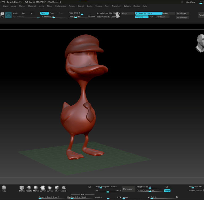Enable the Adapt option for ZRemesher
Screen dimensions: 204x200
click(167, 191)
